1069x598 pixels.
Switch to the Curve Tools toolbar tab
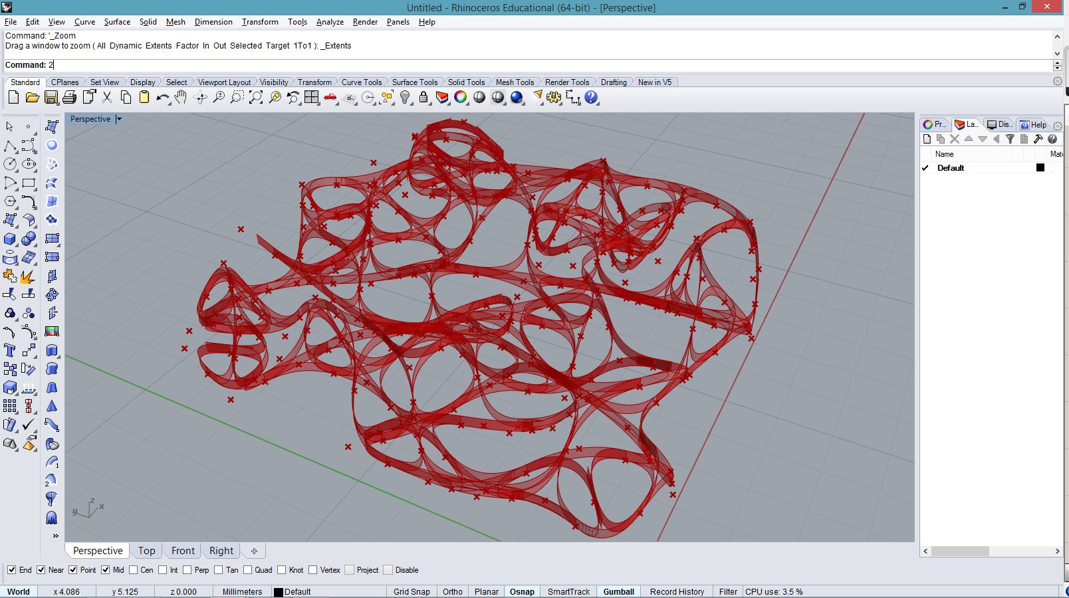pyautogui.click(x=361, y=82)
